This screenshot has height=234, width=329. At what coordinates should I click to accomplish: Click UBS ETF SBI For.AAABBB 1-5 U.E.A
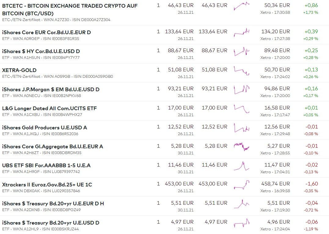tap(46, 165)
